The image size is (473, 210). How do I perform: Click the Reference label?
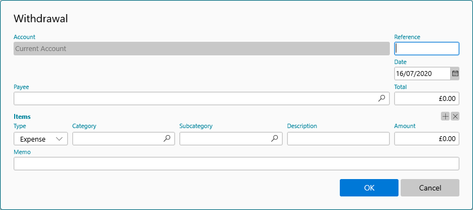407,37
